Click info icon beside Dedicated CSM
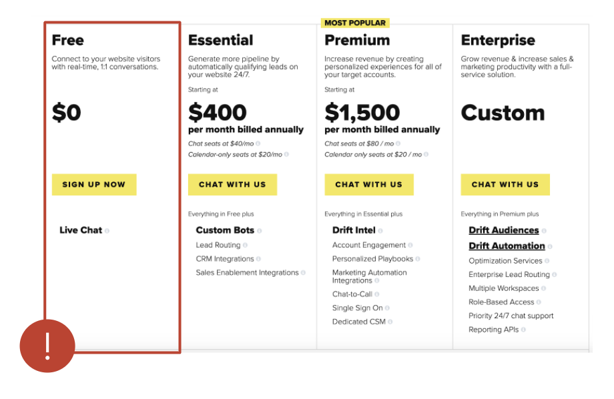The width and height of the screenshot is (614, 399). [390, 322]
